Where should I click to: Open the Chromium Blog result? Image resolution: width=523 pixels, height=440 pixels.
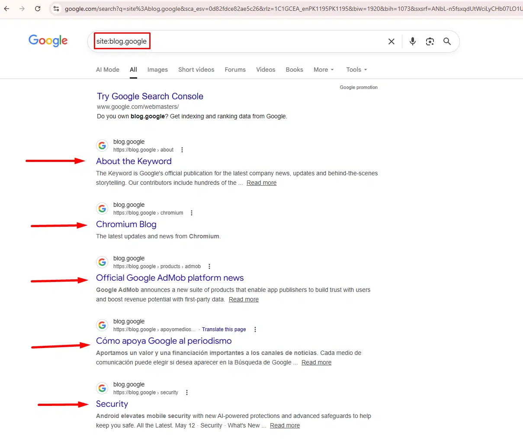(x=126, y=224)
